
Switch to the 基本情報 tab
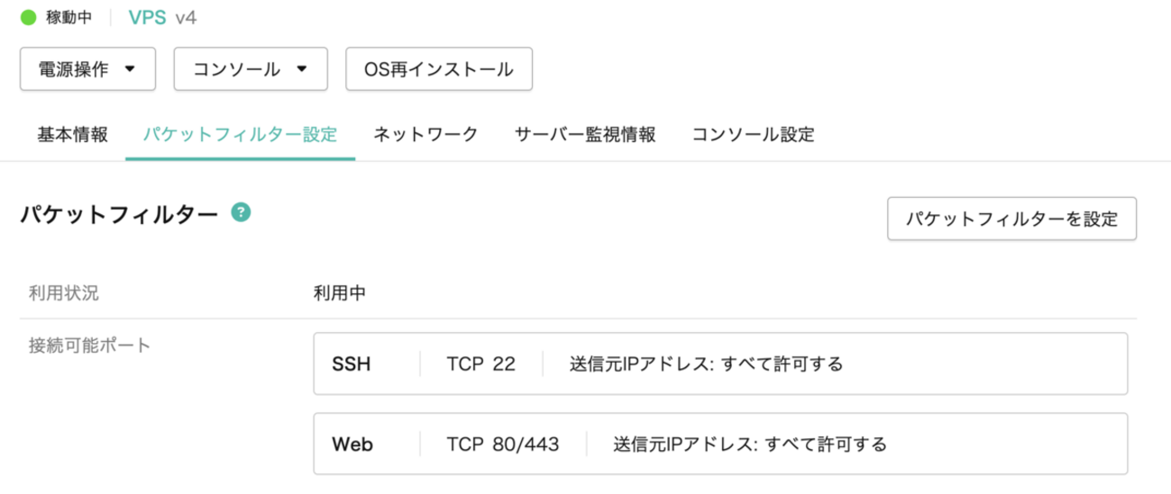click(73, 135)
